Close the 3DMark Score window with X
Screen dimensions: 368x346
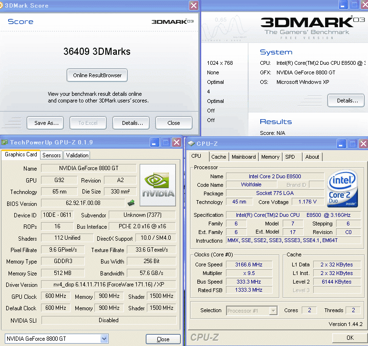(x=194, y=6)
